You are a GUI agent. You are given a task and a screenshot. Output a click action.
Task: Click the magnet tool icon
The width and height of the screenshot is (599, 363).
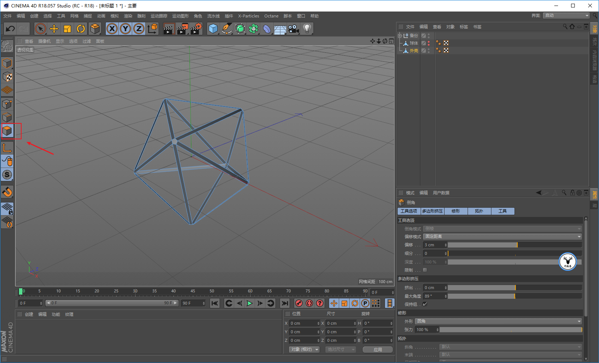(7, 192)
